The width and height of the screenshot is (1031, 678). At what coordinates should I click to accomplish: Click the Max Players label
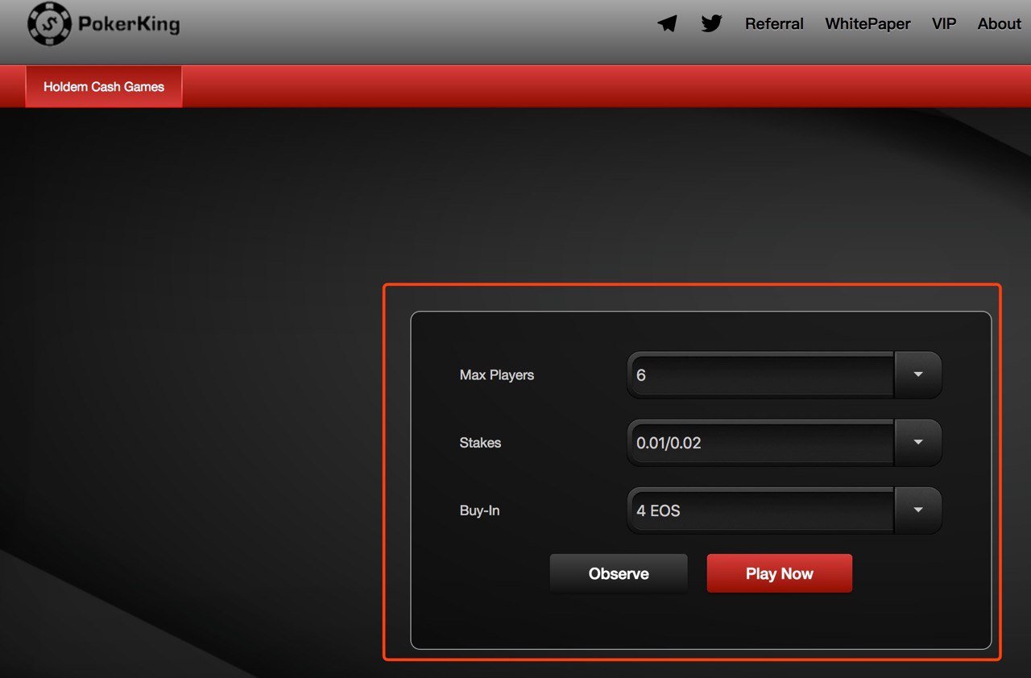point(497,375)
